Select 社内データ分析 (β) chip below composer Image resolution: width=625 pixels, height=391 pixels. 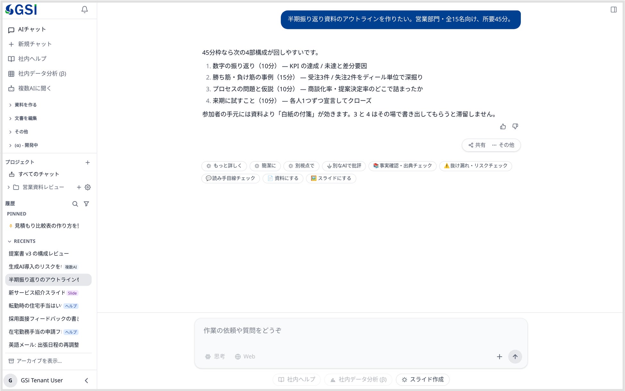(358, 379)
